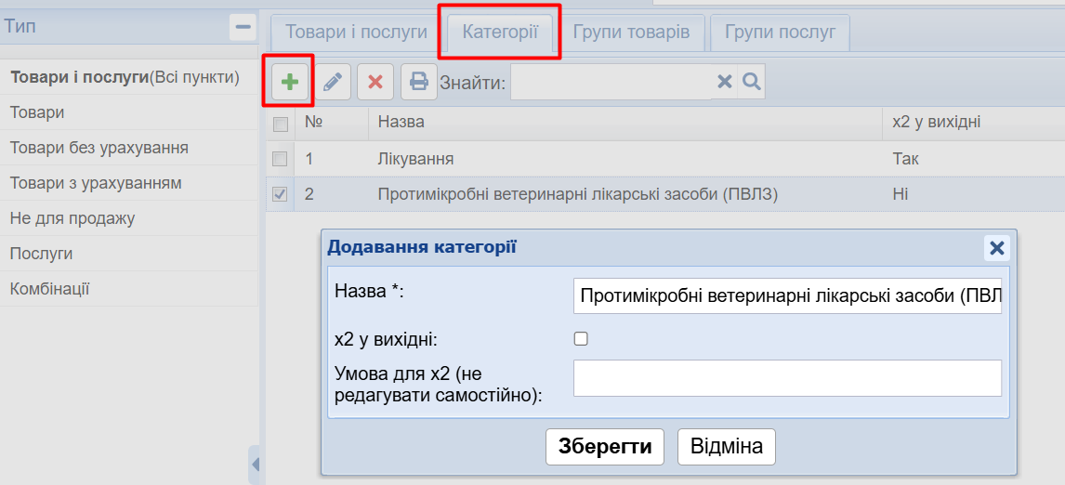This screenshot has height=485, width=1065.
Task: Close the Додавання категорії dialog
Action: (996, 247)
